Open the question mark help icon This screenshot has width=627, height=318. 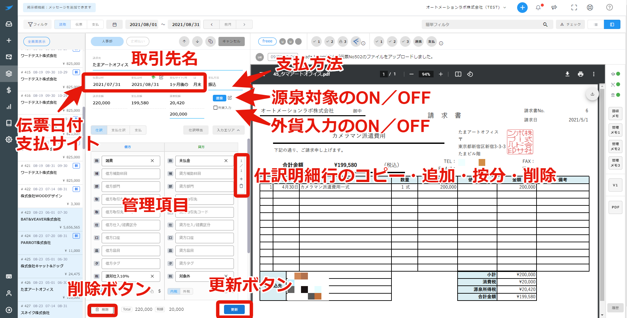pos(610,8)
